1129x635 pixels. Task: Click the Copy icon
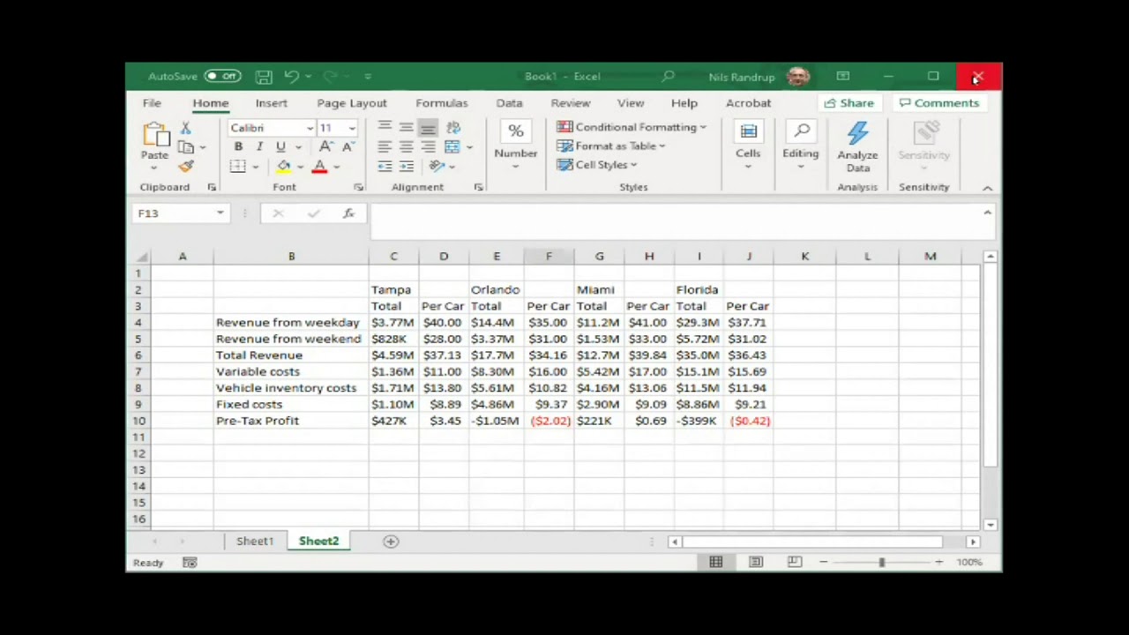(x=186, y=147)
